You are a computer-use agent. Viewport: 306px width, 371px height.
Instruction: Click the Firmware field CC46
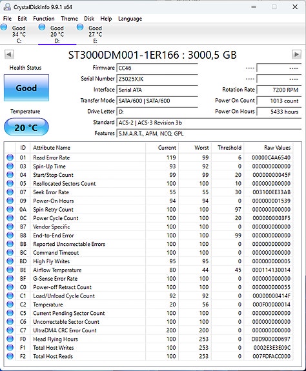click(157, 68)
